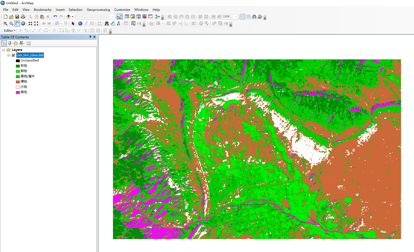Click the Save button

[x=17, y=16]
